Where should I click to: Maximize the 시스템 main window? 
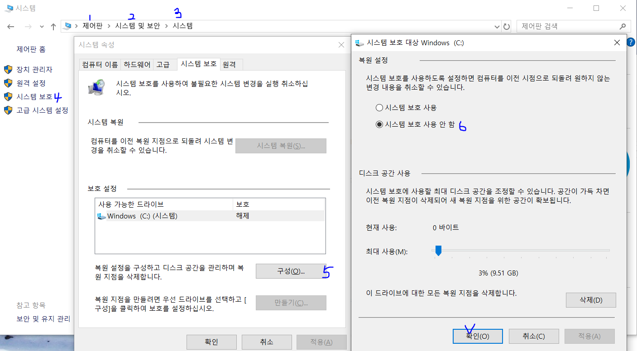(596, 8)
